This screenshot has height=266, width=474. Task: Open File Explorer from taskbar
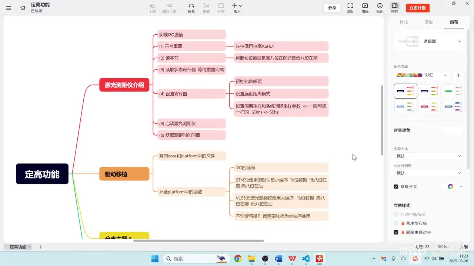(251, 259)
